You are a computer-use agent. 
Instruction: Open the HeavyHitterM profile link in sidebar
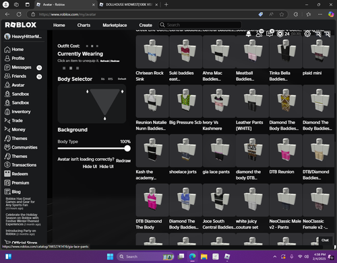pyautogui.click(x=23, y=36)
